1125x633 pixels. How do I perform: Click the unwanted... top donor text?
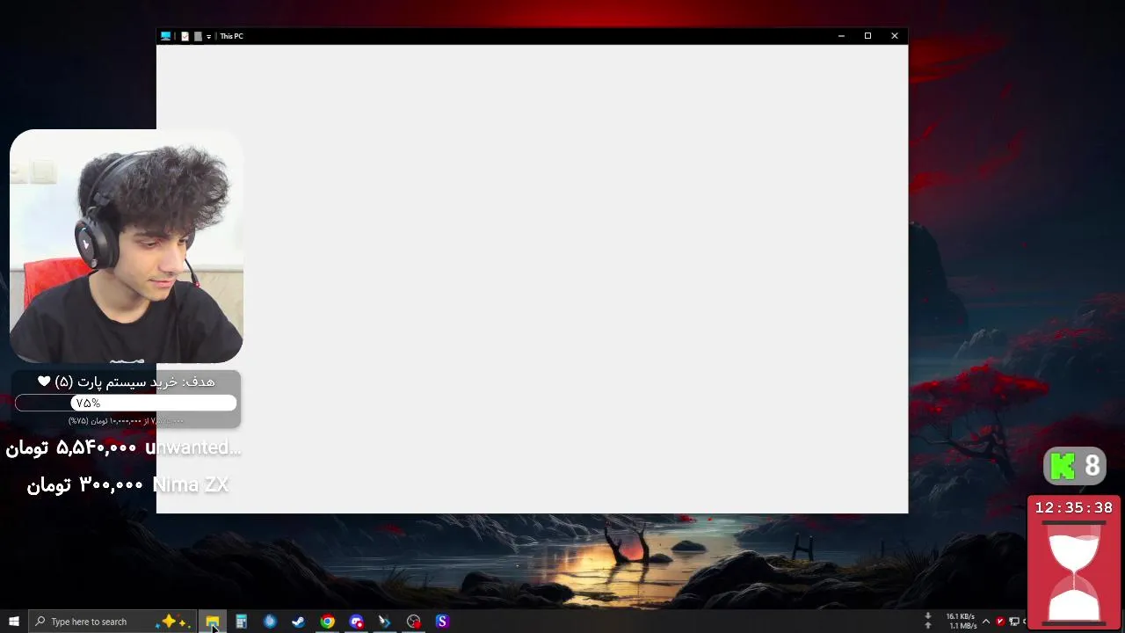point(192,447)
